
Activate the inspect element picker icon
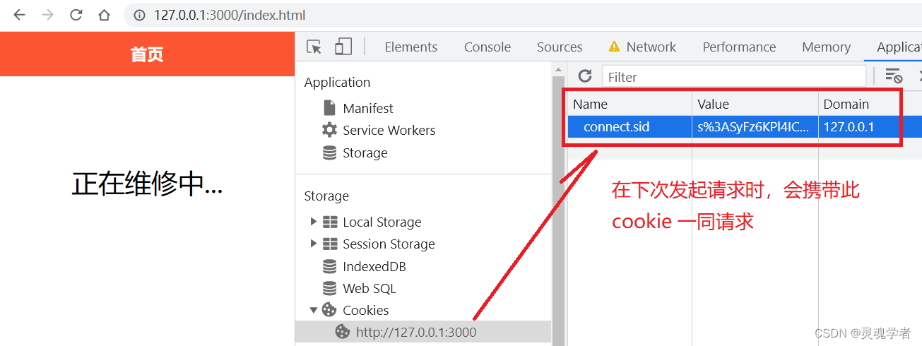tap(314, 47)
